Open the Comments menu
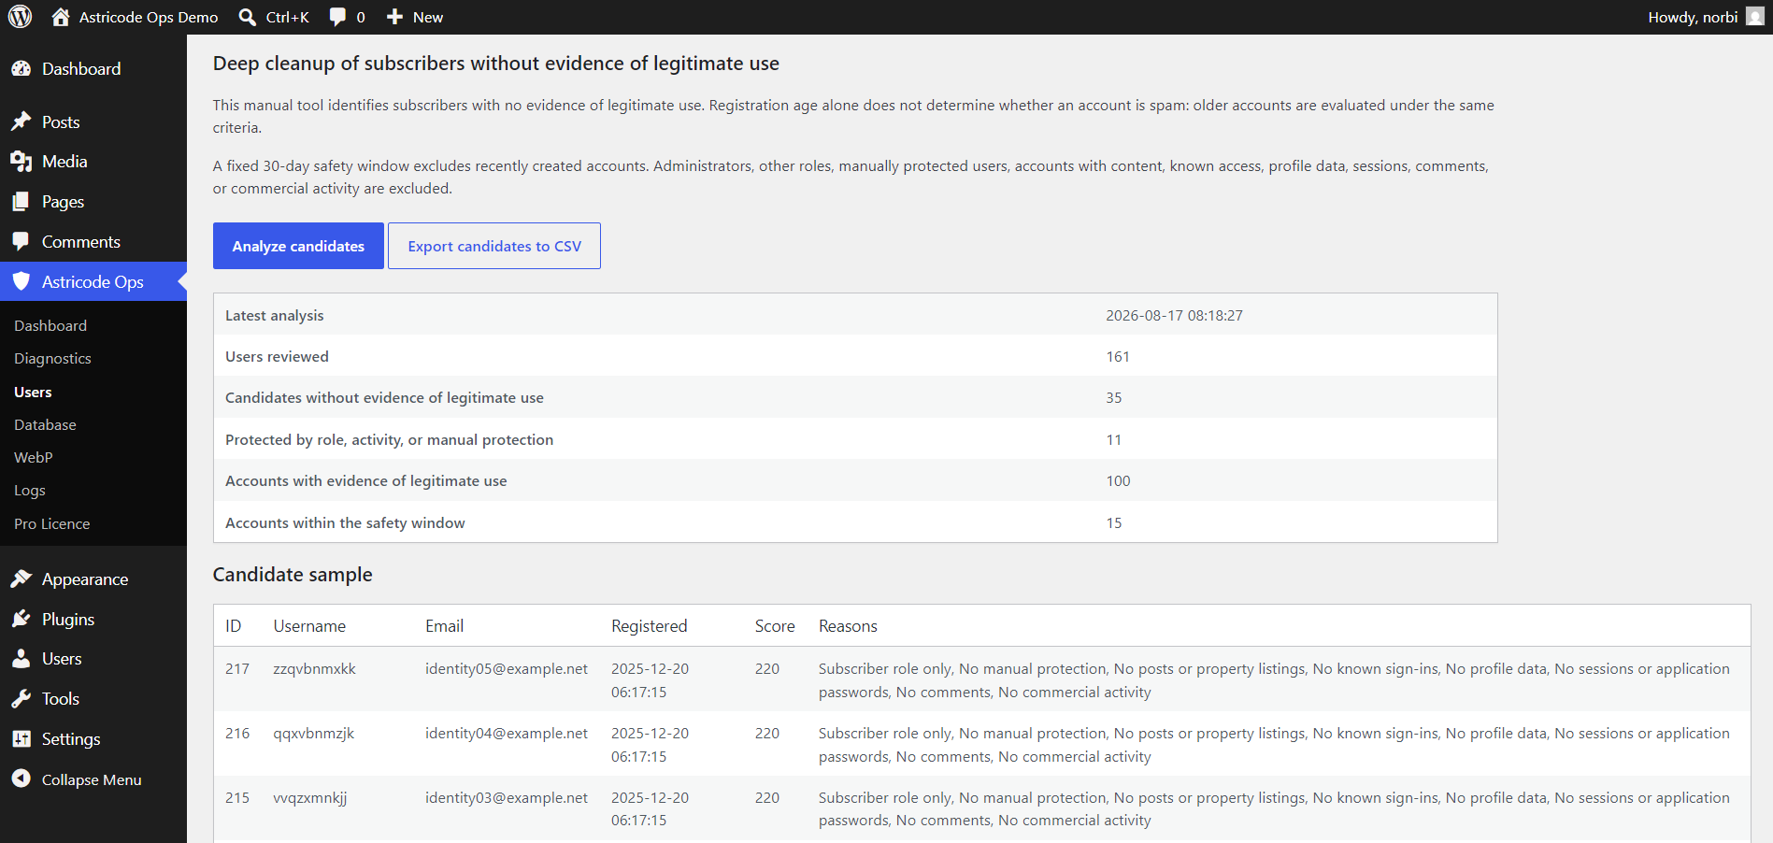 [x=81, y=242]
